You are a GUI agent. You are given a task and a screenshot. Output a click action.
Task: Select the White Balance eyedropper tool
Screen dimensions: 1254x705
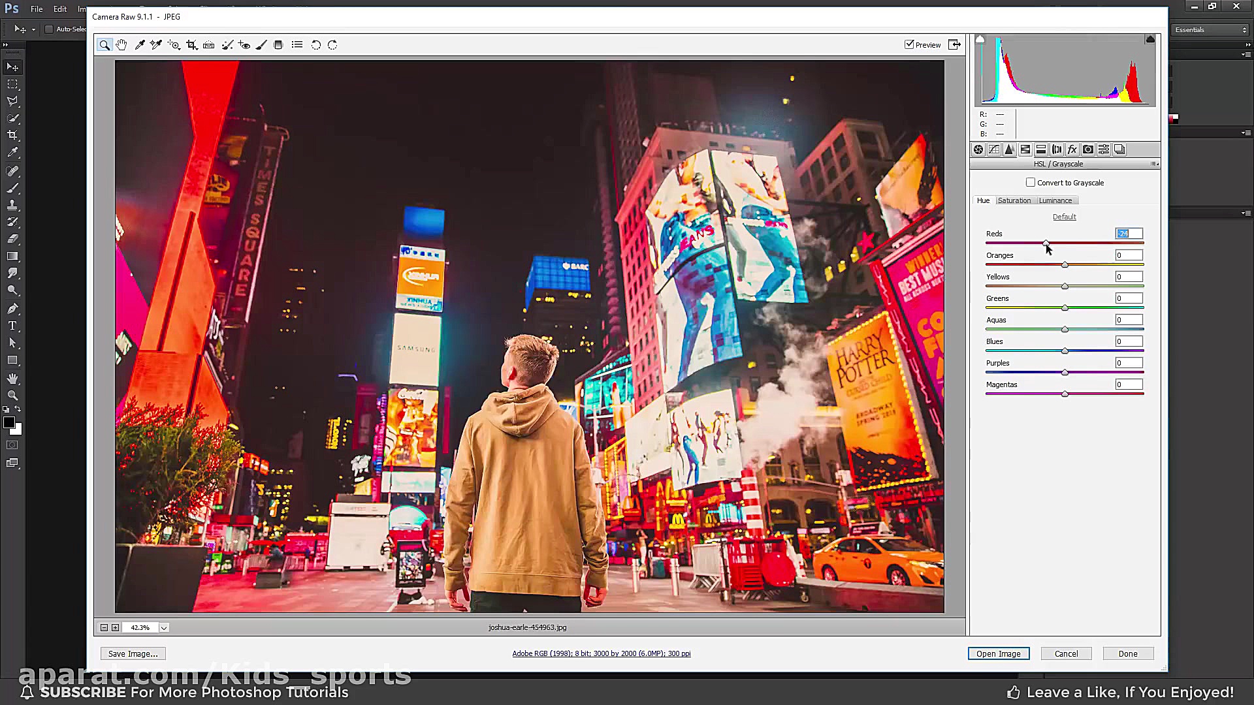140,45
